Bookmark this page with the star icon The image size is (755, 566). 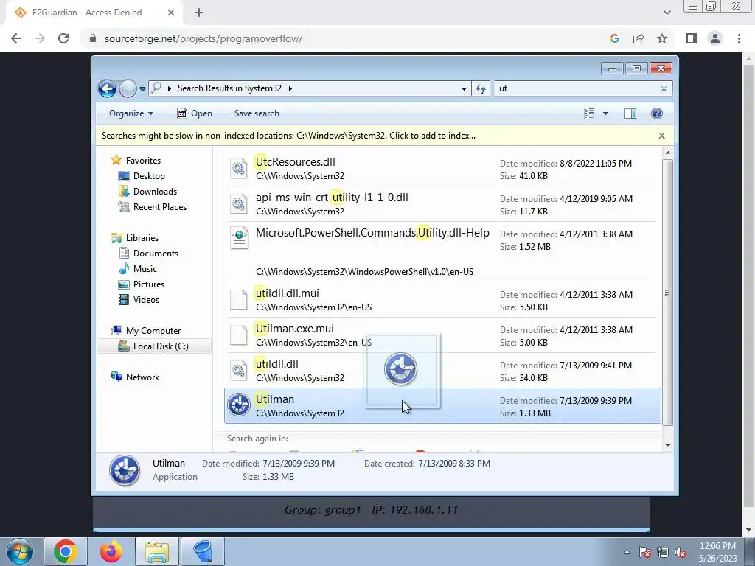pos(662,38)
